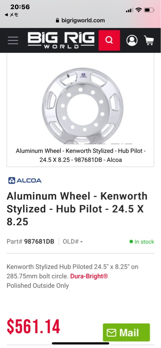Tap the Aluminum Wheel product title heading

click(x=77, y=209)
